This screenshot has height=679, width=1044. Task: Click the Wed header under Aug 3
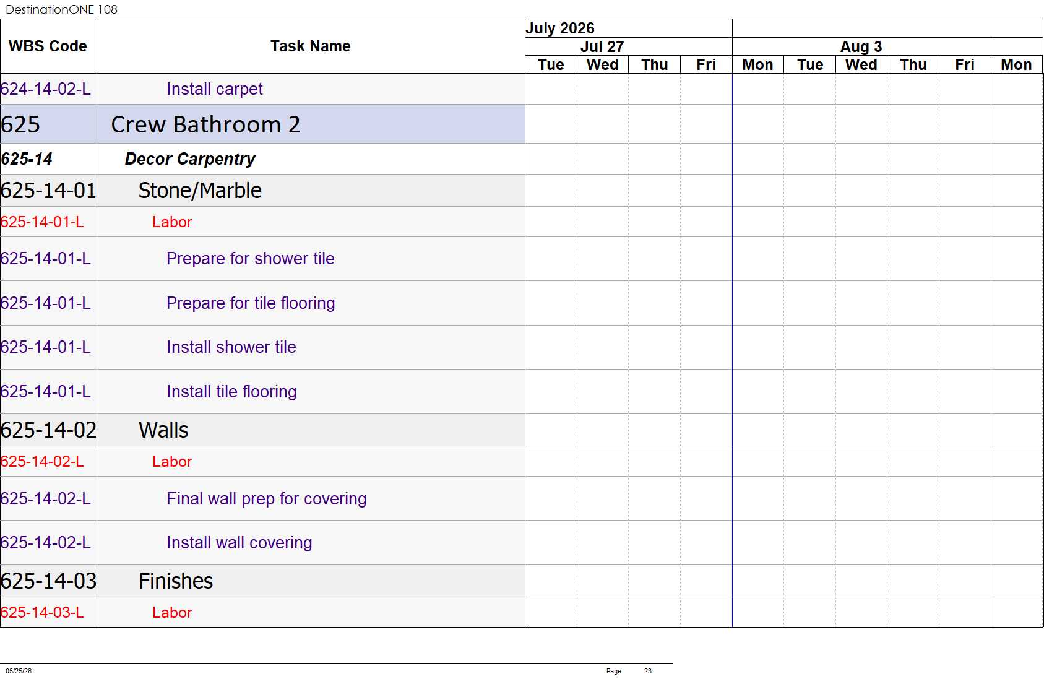pos(861,65)
